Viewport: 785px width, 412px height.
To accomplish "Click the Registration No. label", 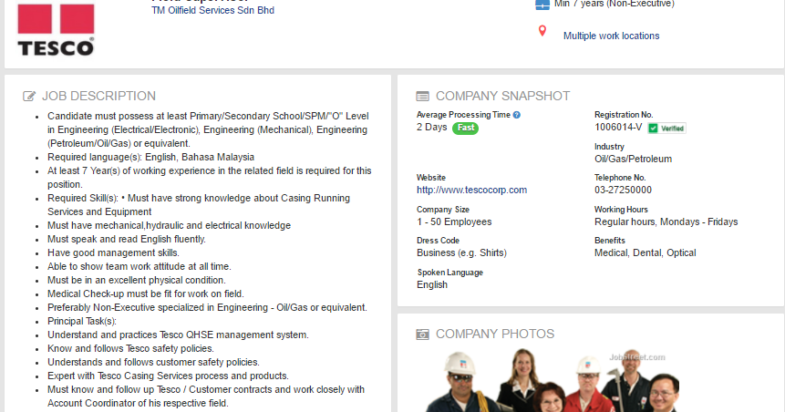I will pos(624,115).
